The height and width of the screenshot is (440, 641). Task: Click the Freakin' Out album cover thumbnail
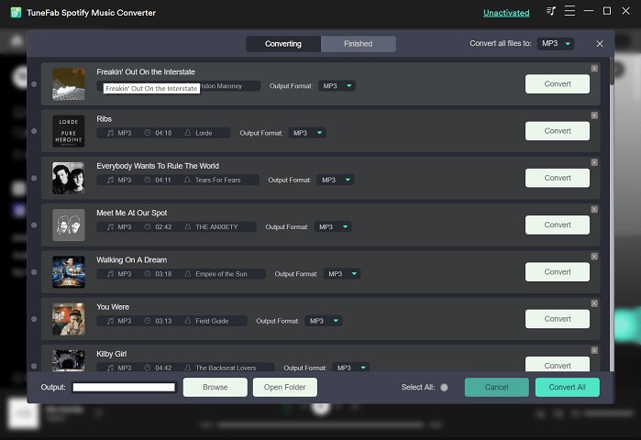[x=69, y=84]
